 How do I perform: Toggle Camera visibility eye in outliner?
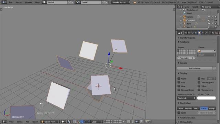pos(209,17)
